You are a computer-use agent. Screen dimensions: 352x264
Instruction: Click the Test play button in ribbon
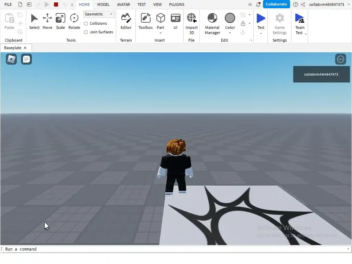tap(261, 21)
